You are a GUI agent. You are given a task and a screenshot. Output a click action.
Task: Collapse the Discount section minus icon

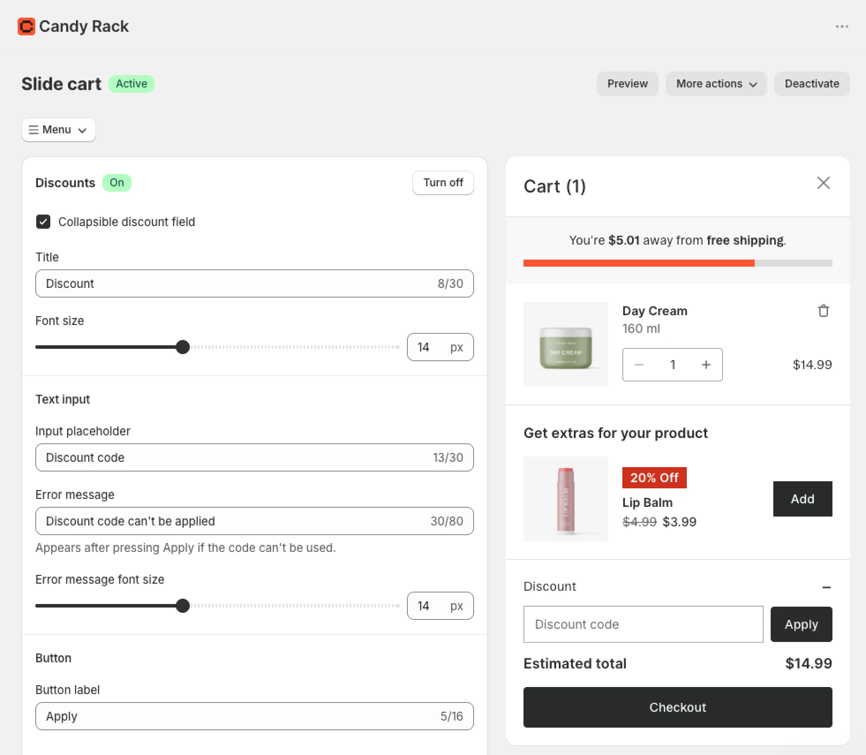pyautogui.click(x=826, y=587)
